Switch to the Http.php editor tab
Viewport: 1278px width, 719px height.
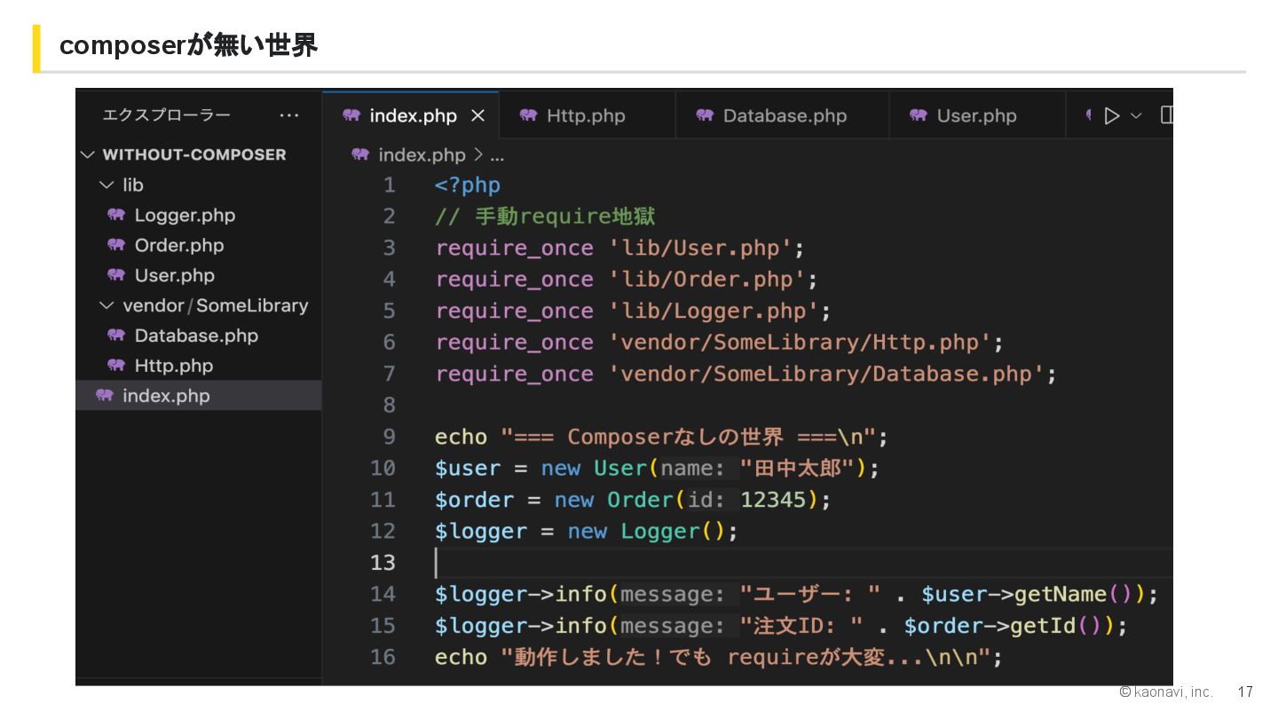tap(586, 115)
